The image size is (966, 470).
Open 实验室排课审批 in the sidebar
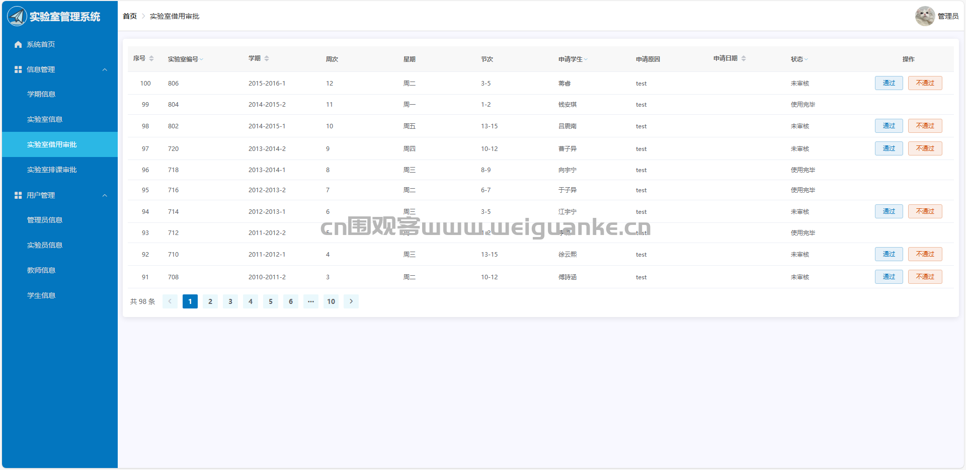tap(52, 170)
